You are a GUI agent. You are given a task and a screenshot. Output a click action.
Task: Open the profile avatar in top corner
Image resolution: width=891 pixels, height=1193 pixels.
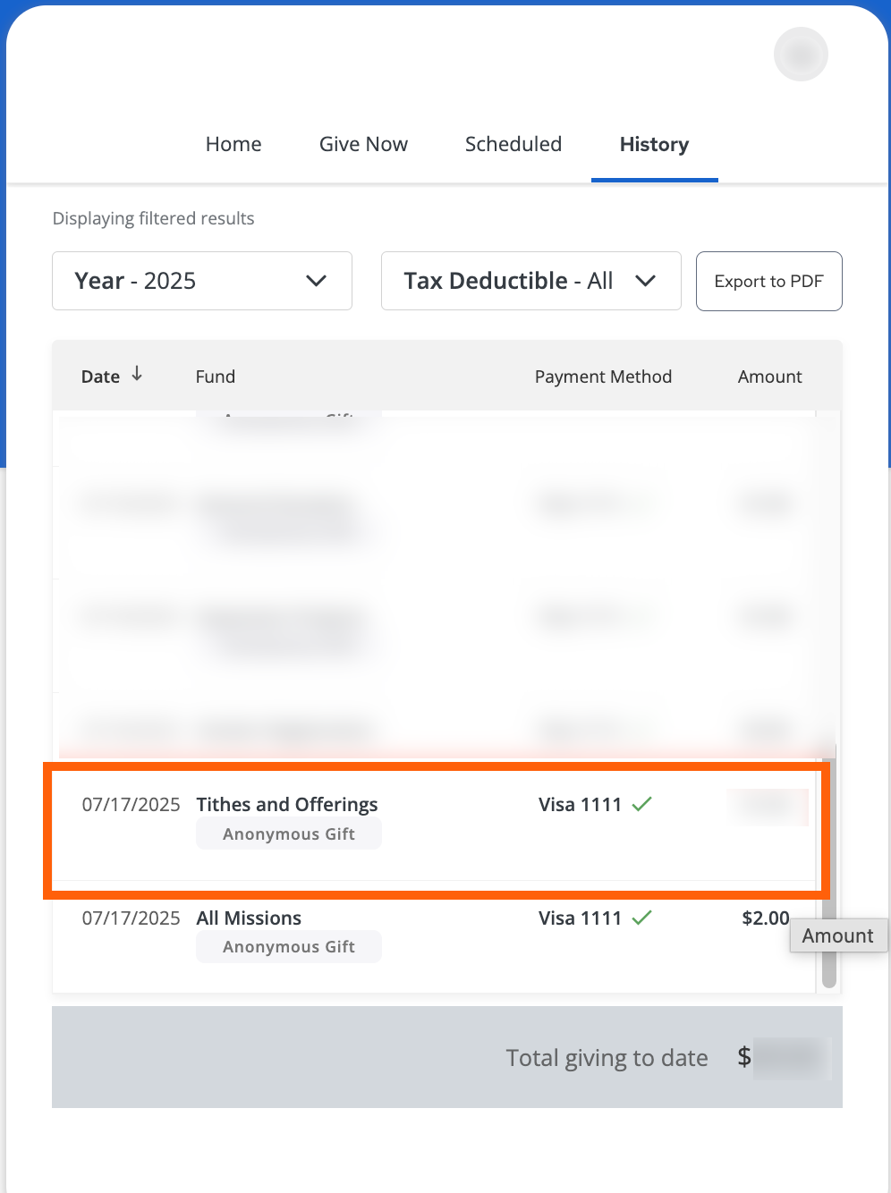pyautogui.click(x=801, y=55)
